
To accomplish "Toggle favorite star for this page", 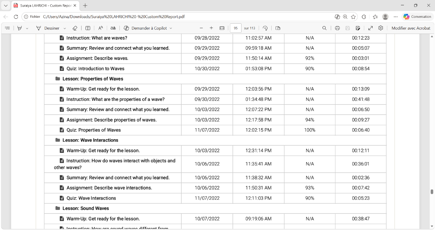I will point(353,17).
